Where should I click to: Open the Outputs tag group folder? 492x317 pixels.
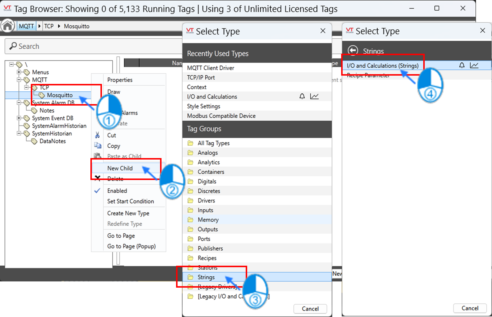pos(191,229)
